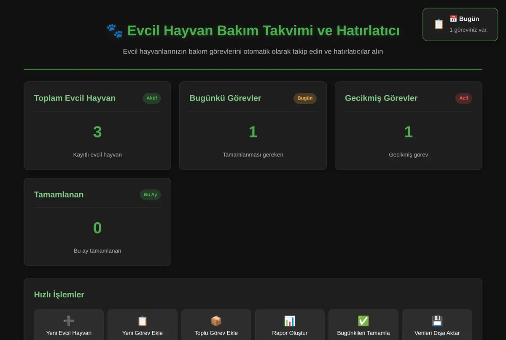Image resolution: width=506 pixels, height=340 pixels.
Task: Click the 'Bu ay tamamlanan' caption
Action: point(97,251)
